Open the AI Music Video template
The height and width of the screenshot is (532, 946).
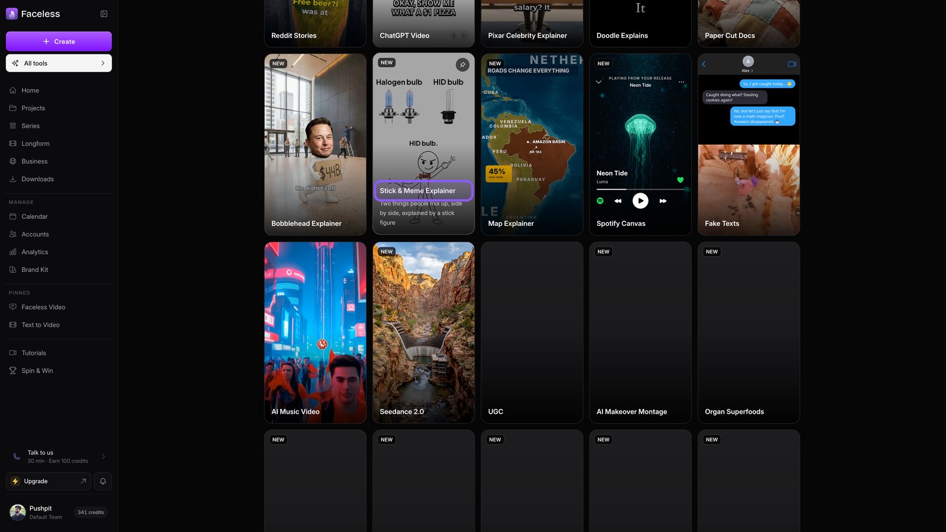coord(315,332)
